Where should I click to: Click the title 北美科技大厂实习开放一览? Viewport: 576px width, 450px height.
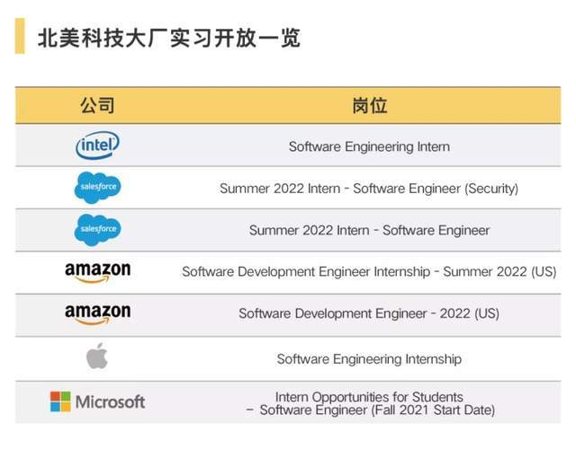click(x=168, y=38)
